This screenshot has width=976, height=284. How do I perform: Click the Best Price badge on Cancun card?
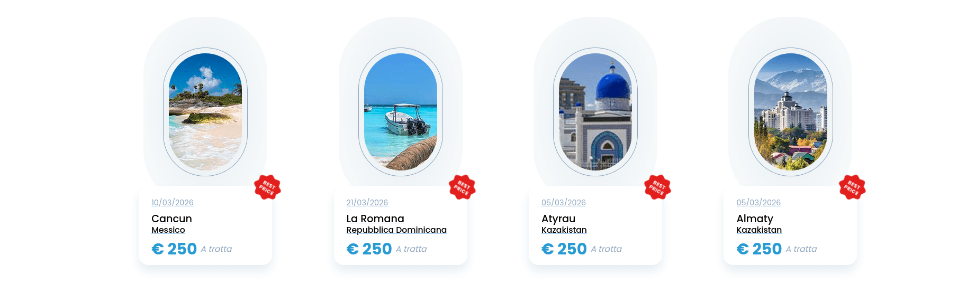click(267, 187)
